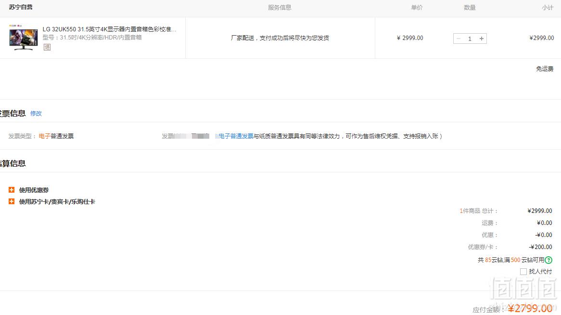
Task: Click 发票类型 value 电子普通发票
Action: pyautogui.click(x=56, y=136)
